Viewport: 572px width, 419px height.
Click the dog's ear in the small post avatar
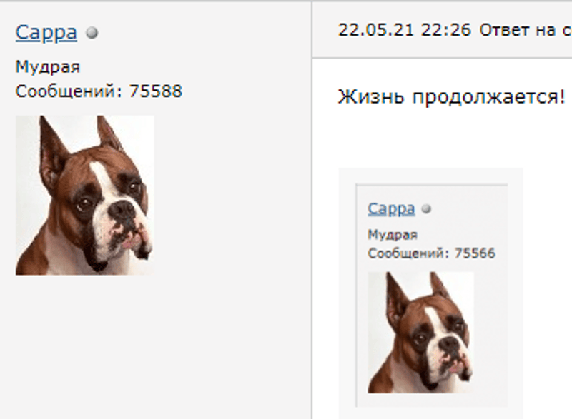[x=395, y=300]
